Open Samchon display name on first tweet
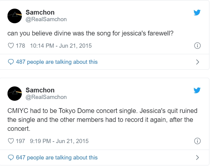 coord(40,13)
